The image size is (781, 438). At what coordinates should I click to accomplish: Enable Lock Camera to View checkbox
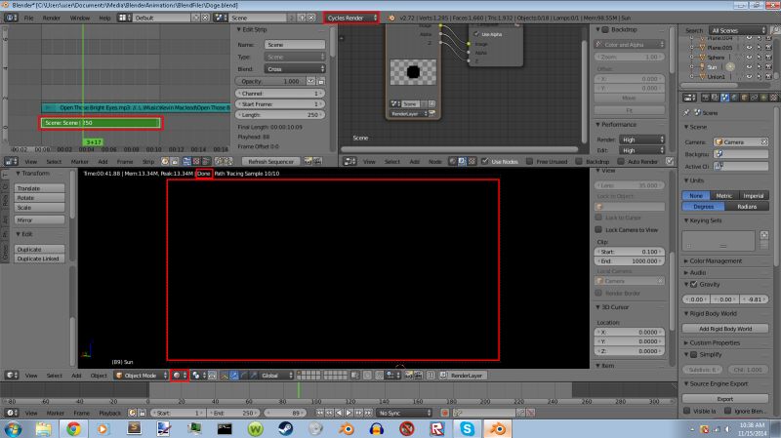(598, 230)
